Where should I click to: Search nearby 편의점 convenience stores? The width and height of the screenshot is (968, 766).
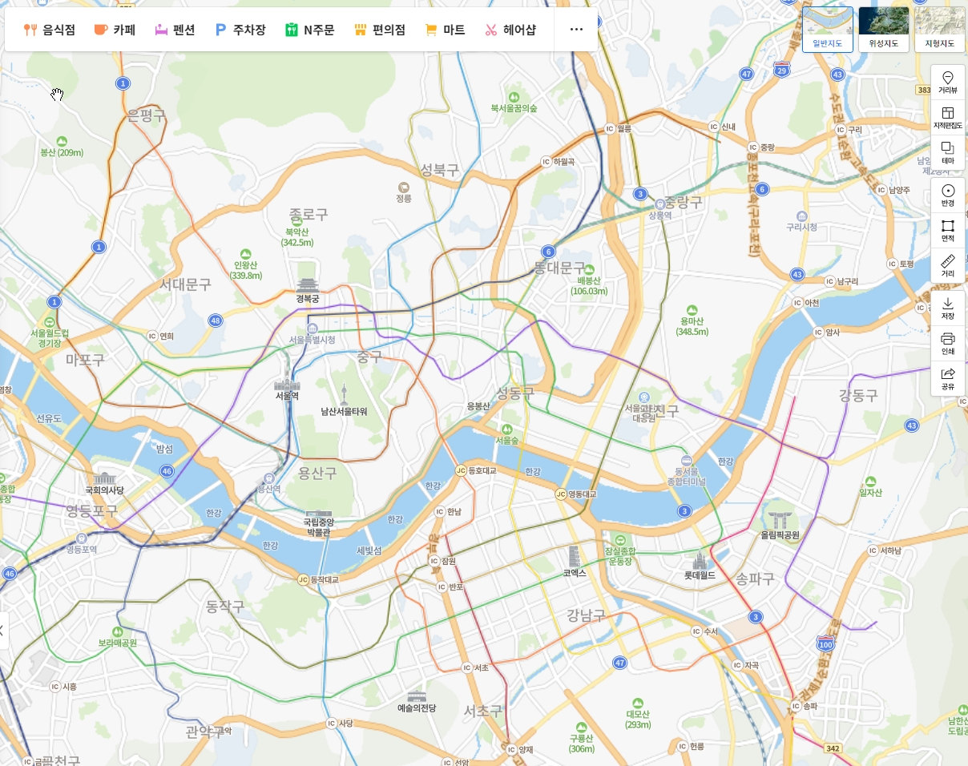pos(380,30)
